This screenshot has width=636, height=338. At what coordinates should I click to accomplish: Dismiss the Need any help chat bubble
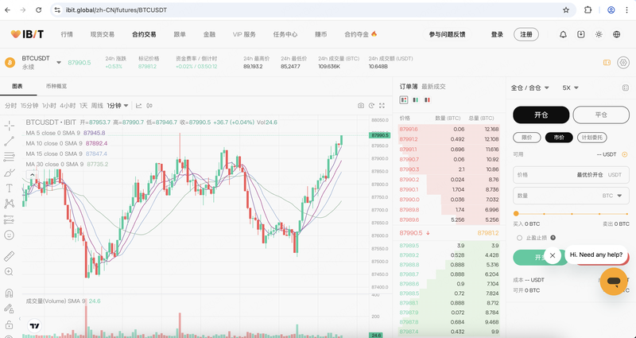[552, 255]
